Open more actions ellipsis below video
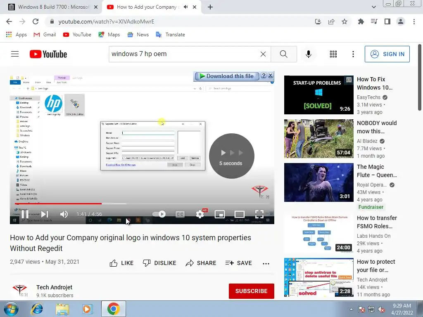The width and height of the screenshot is (423, 317). (266, 264)
